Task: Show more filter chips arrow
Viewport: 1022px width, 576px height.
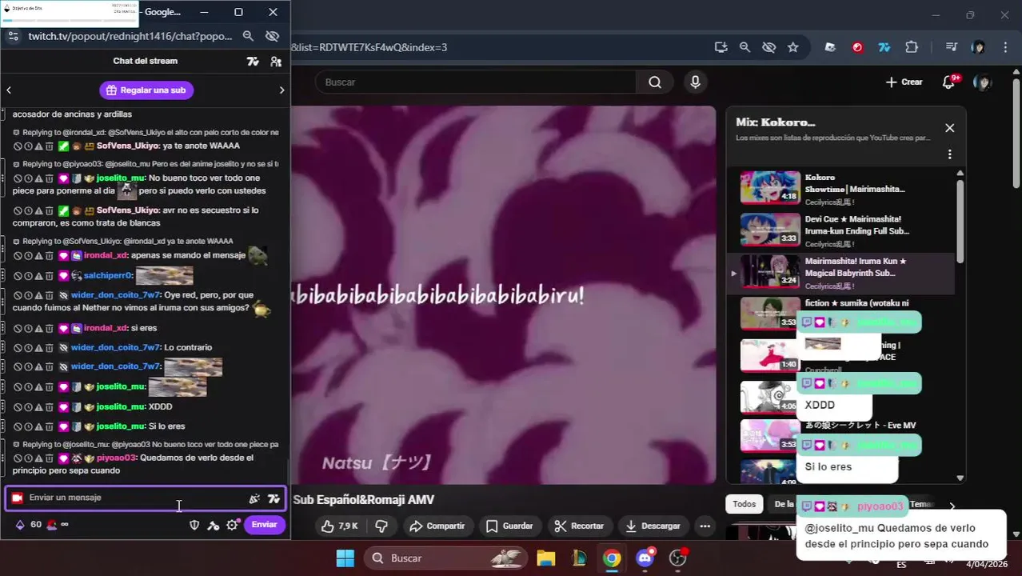Action: coord(952,506)
